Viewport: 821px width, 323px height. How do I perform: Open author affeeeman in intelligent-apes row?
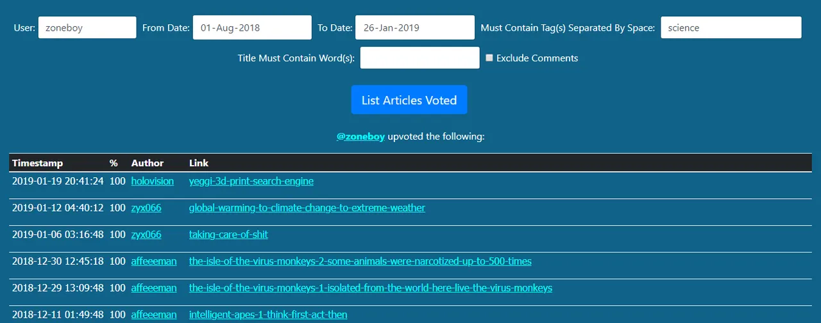154,315
